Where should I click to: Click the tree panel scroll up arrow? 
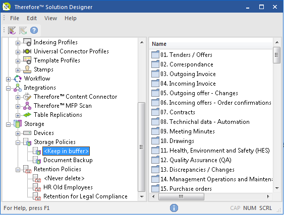click(142, 42)
